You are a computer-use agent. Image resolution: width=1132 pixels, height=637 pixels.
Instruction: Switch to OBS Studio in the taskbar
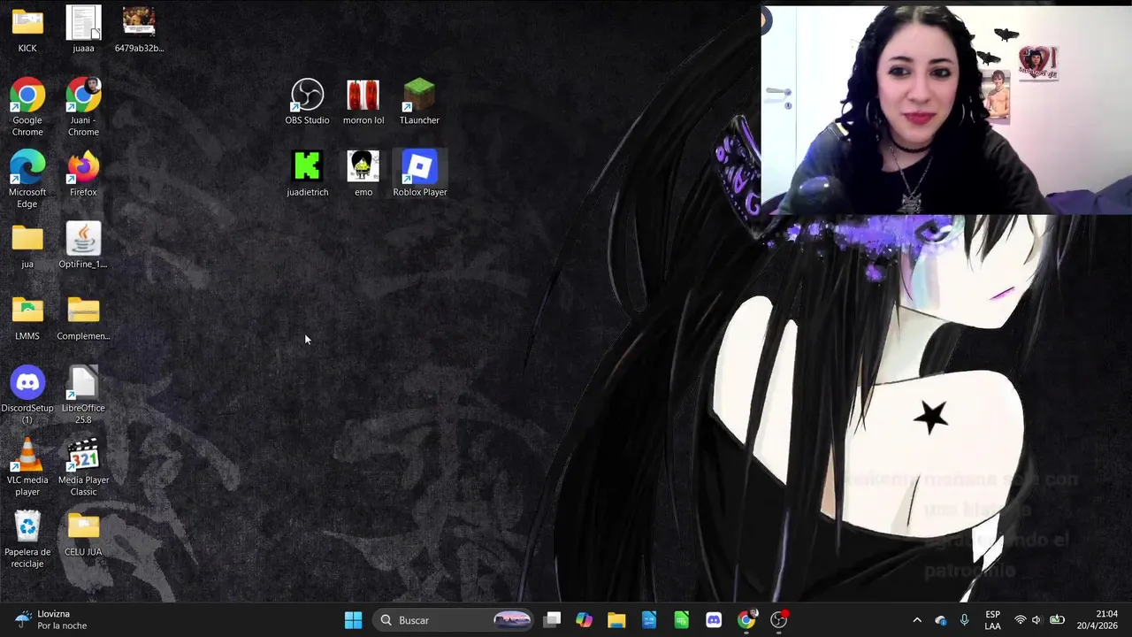779,620
